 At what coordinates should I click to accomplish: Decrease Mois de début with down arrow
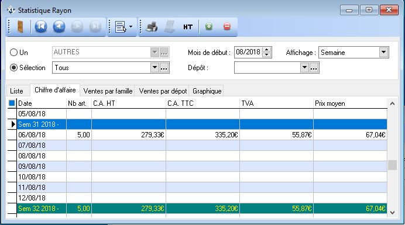266,55
